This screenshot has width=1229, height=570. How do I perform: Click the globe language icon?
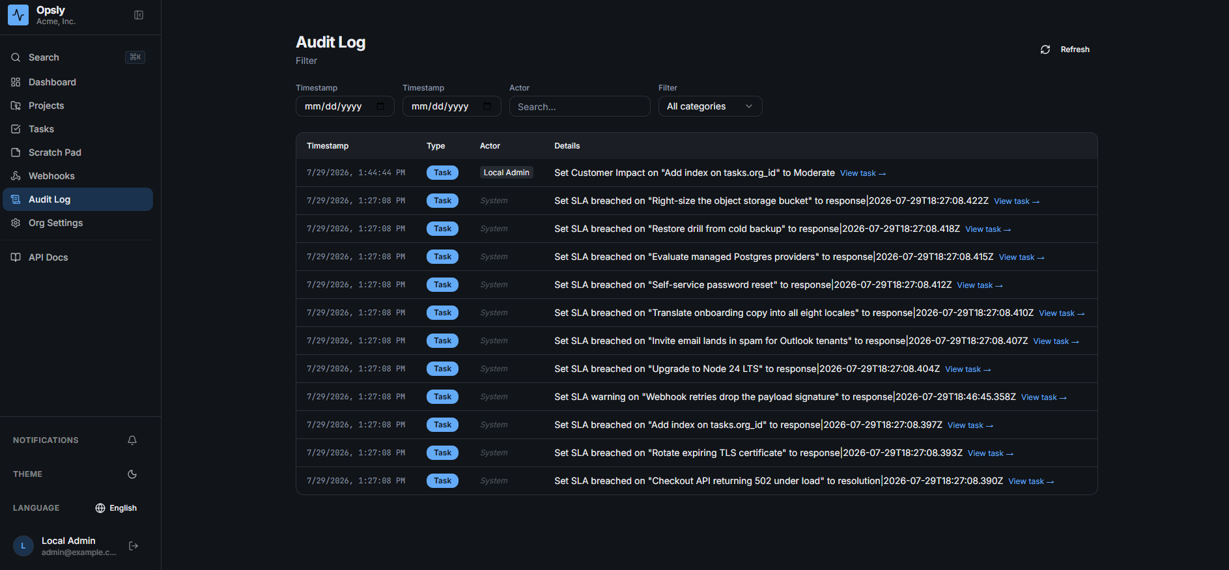coord(100,508)
